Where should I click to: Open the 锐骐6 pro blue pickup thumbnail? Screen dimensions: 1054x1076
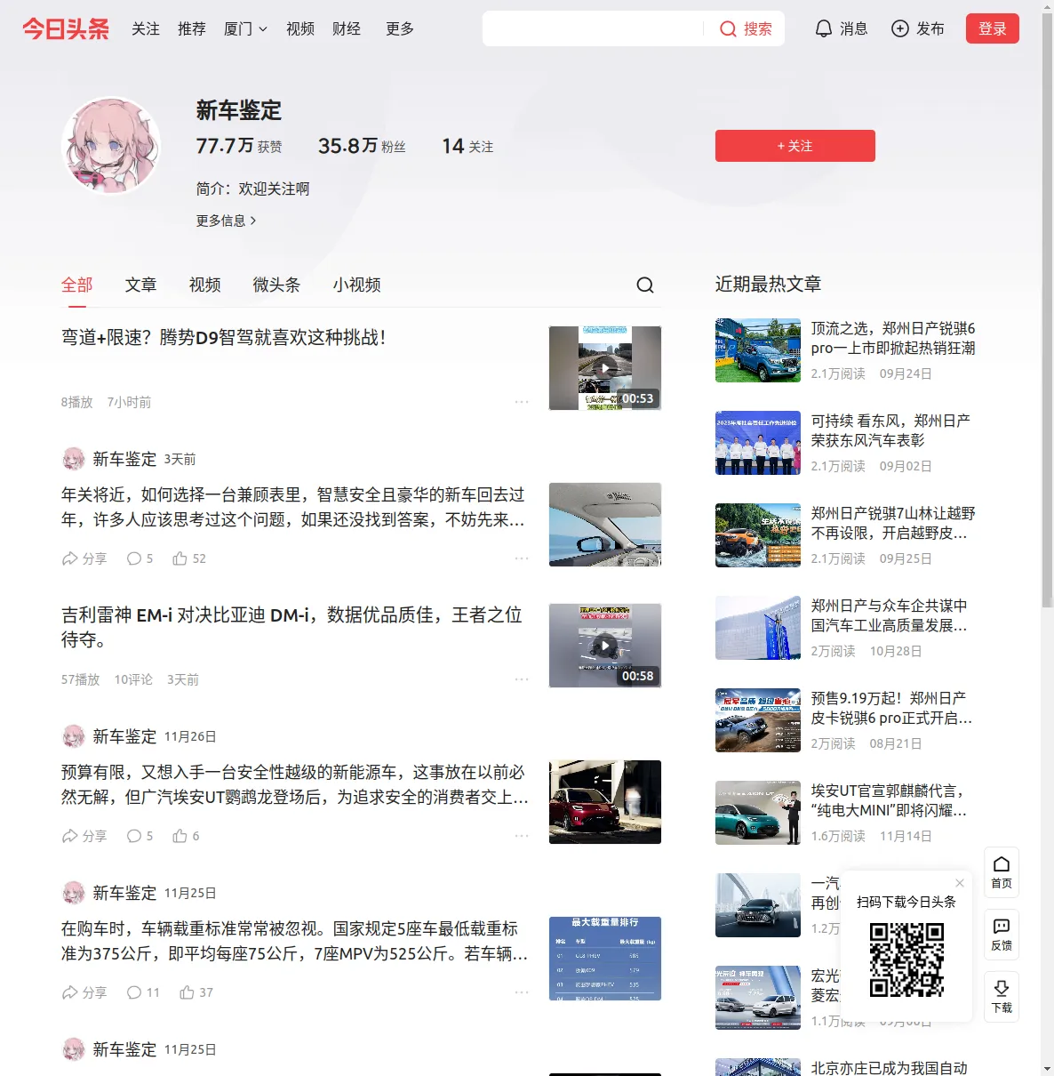click(758, 350)
